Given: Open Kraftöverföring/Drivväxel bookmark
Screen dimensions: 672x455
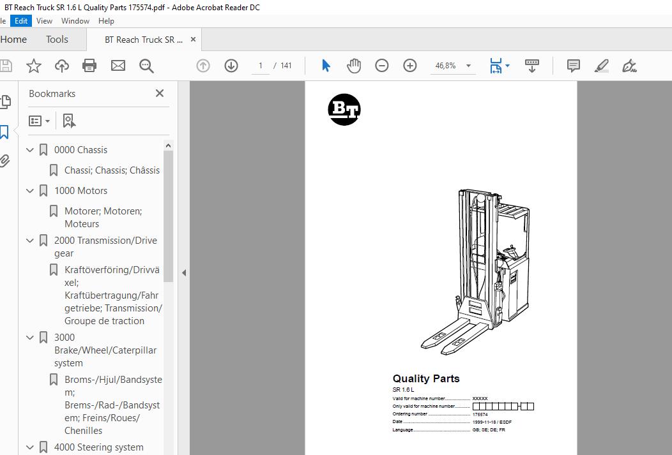Looking at the screenshot, I should tap(113, 295).
